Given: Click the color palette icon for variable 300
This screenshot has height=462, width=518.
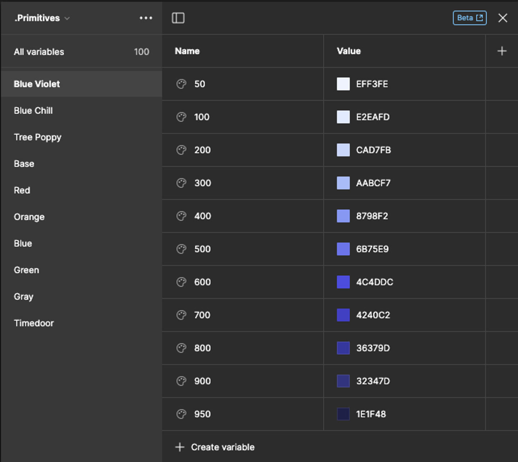Looking at the screenshot, I should (x=181, y=183).
